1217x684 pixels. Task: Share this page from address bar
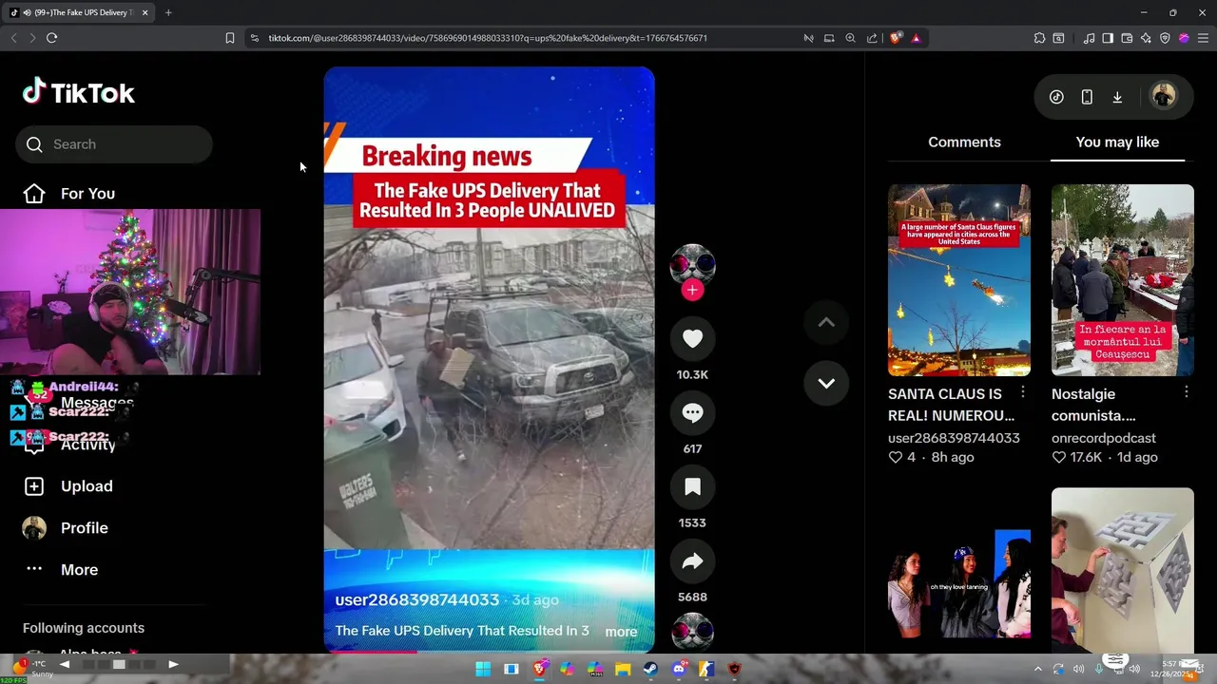(x=872, y=38)
